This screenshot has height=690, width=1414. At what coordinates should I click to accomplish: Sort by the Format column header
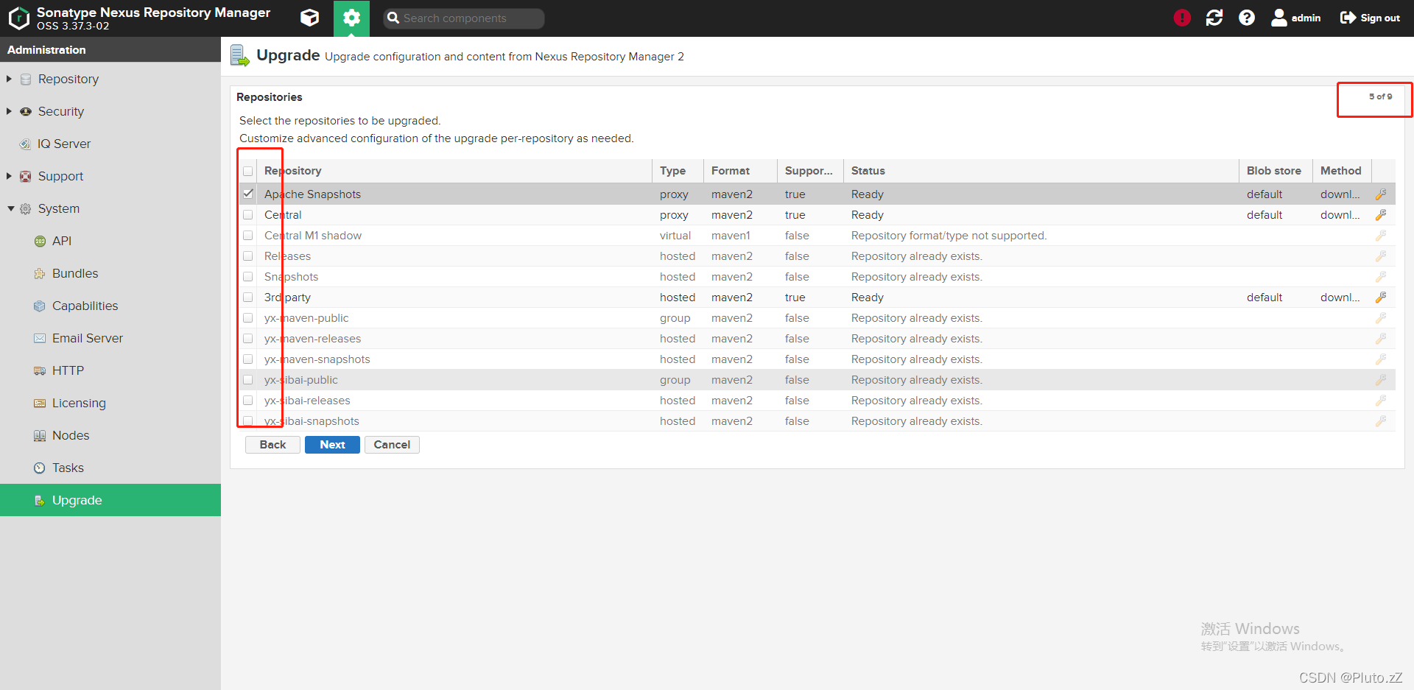(740, 171)
